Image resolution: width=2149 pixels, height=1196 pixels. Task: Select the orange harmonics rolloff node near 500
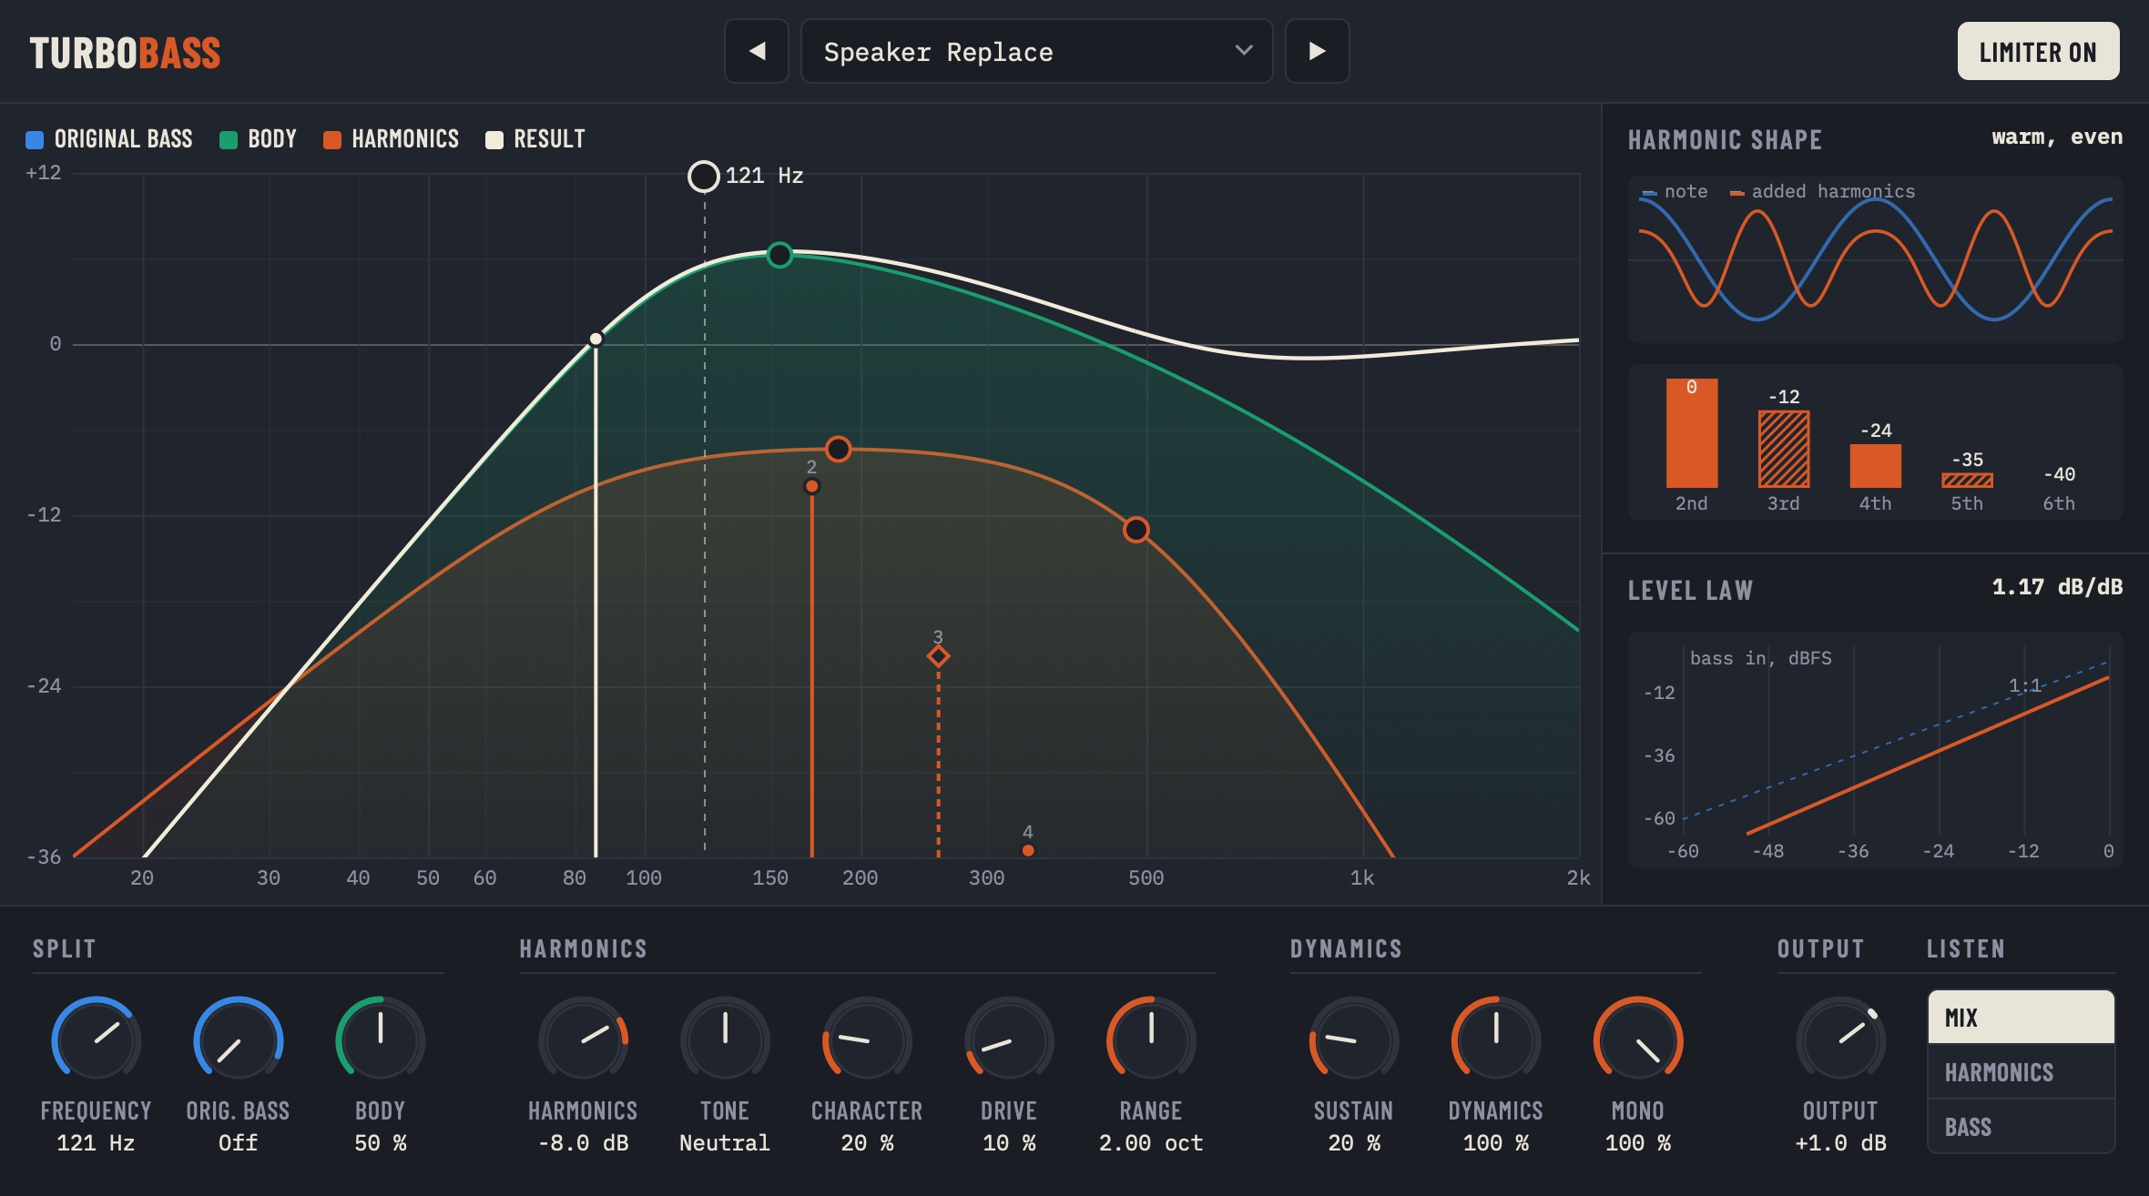tap(1136, 530)
